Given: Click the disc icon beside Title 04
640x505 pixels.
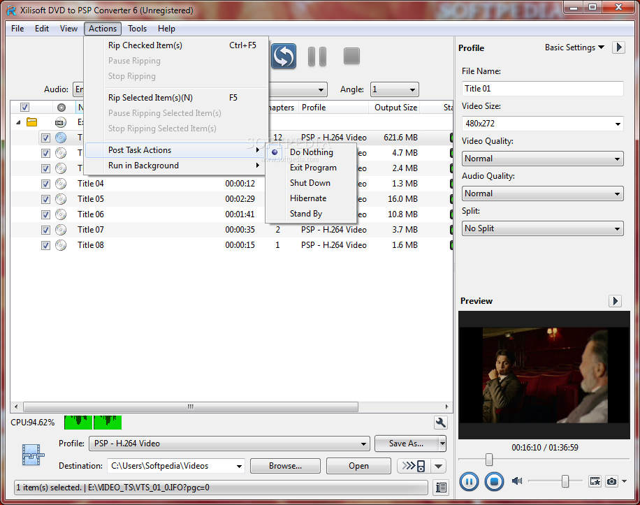Looking at the screenshot, I should coord(61,184).
